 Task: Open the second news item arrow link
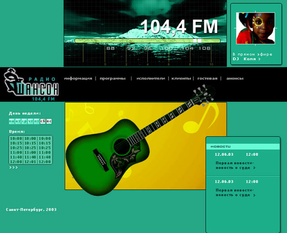tap(254, 196)
